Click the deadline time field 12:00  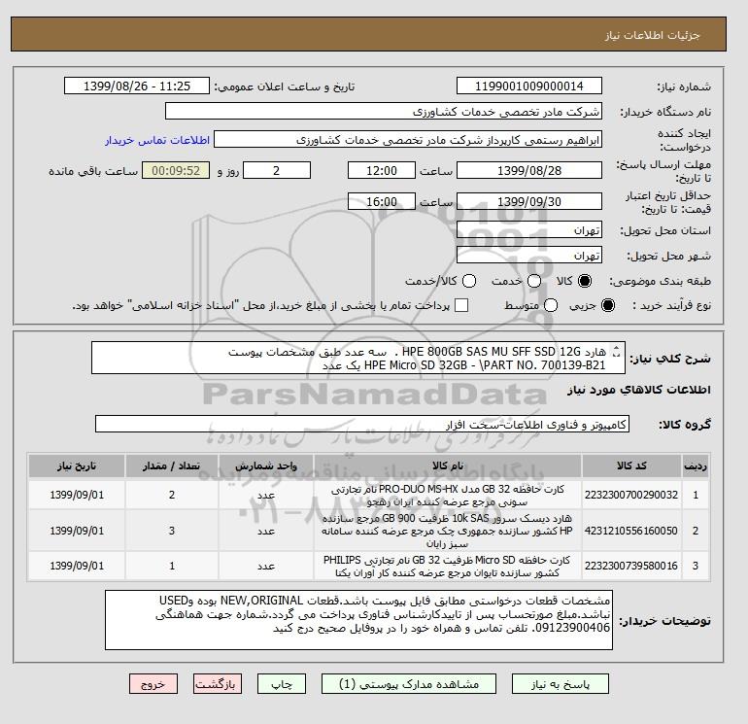point(381,170)
